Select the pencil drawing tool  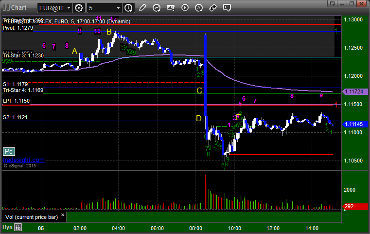[142, 8]
